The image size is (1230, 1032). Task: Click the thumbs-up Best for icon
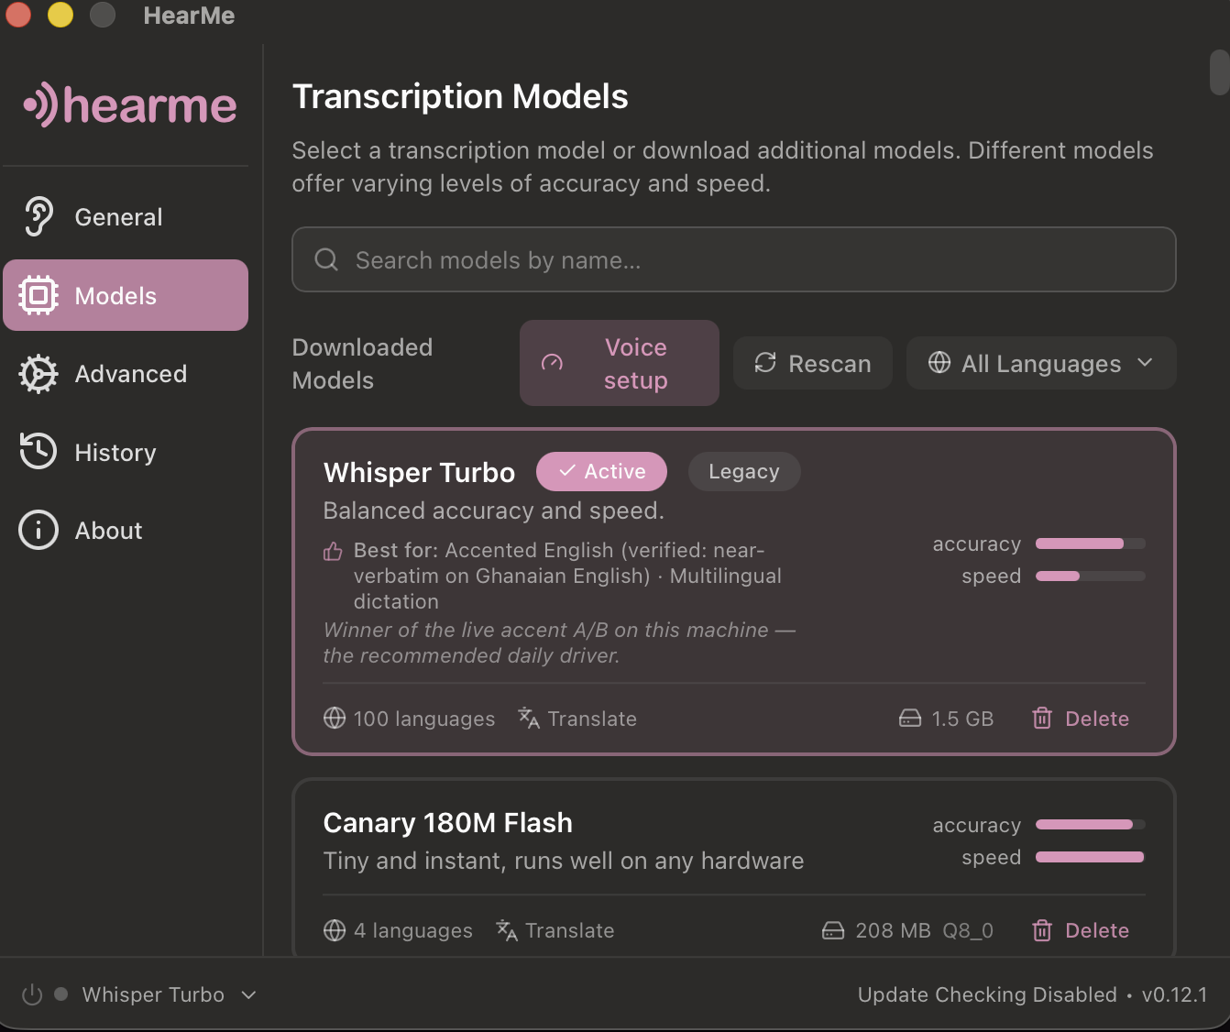pyautogui.click(x=333, y=551)
